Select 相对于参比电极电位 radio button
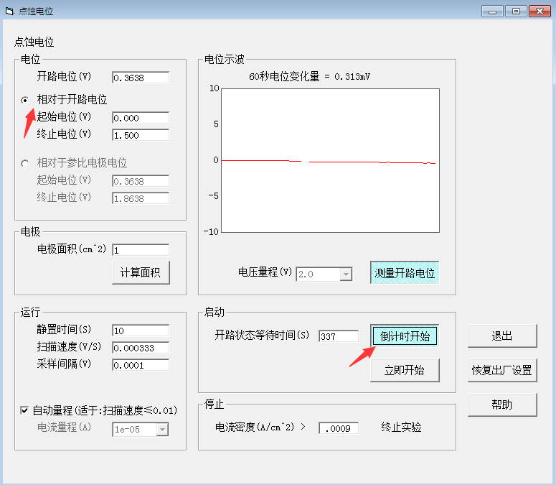Screen dimensions: 556x485 pyautogui.click(x=25, y=163)
